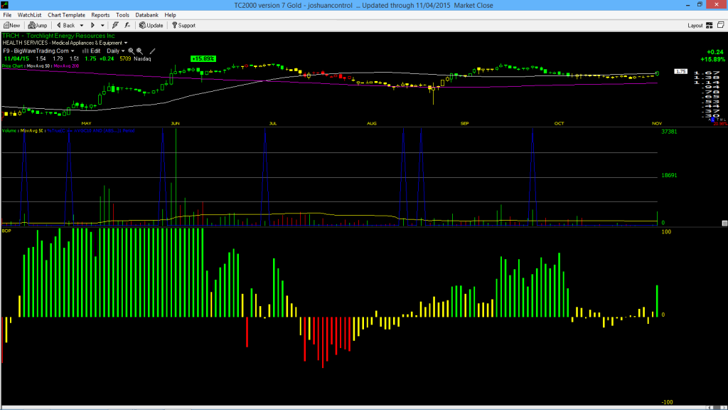Click the Support button
The height and width of the screenshot is (410, 728).
click(184, 26)
